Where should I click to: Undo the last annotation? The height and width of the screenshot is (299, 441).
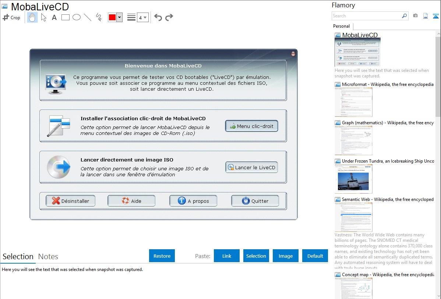coord(158,17)
